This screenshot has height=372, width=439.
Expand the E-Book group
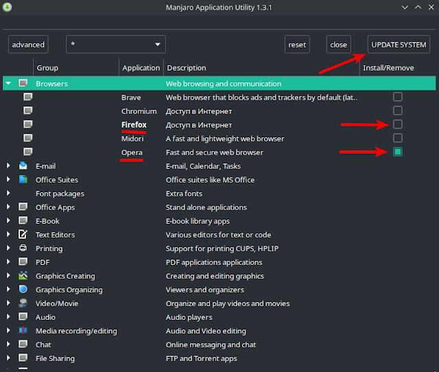tap(8, 220)
